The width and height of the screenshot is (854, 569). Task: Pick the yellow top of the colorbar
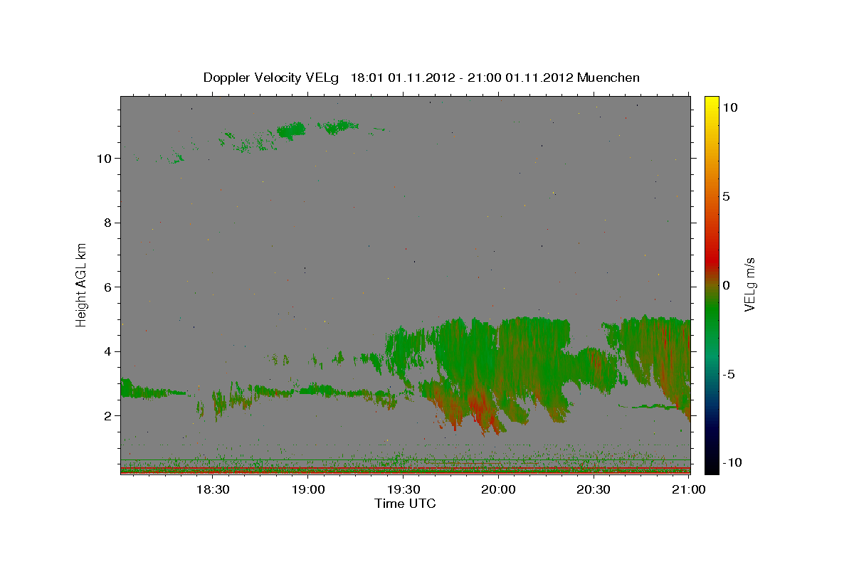tap(711, 103)
